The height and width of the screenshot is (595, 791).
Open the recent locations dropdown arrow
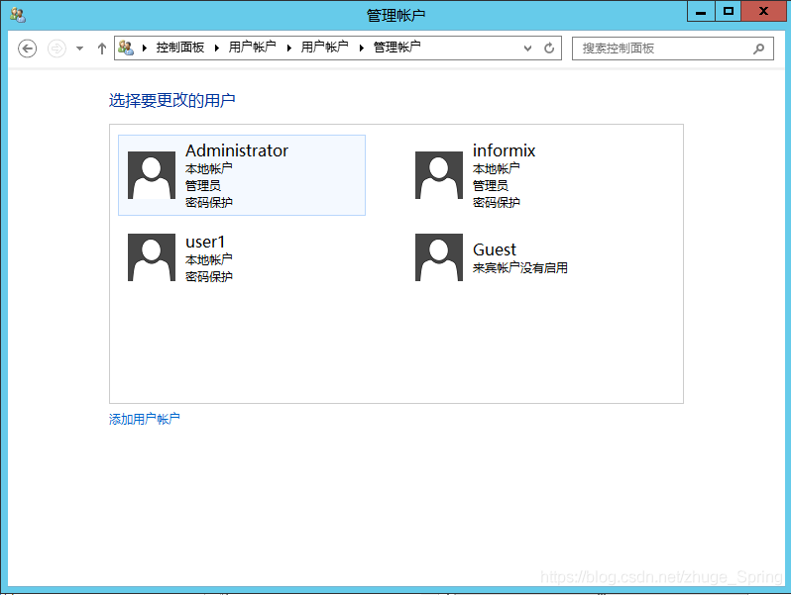pos(79,49)
